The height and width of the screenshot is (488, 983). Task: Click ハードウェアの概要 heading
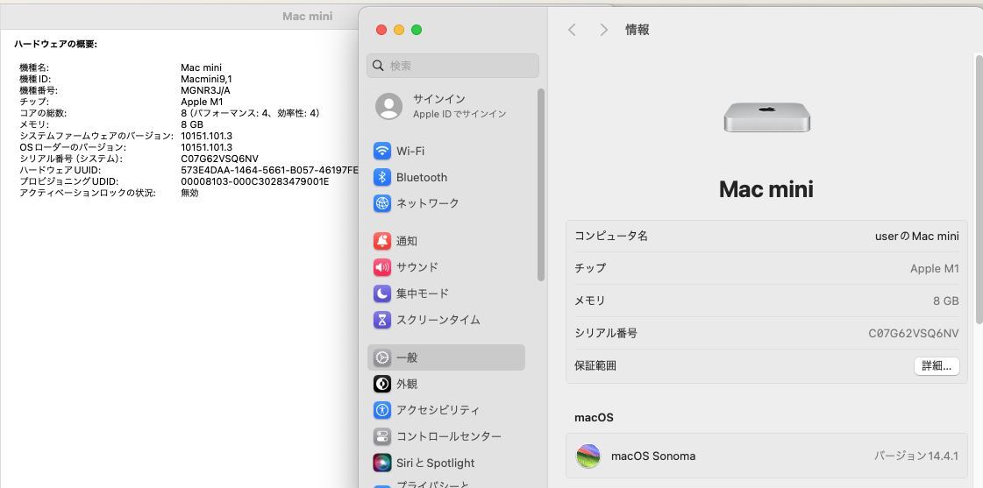click(x=55, y=44)
